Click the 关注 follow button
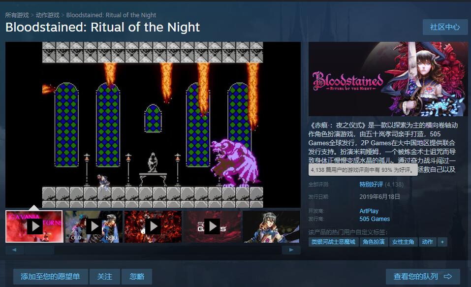 (104, 277)
